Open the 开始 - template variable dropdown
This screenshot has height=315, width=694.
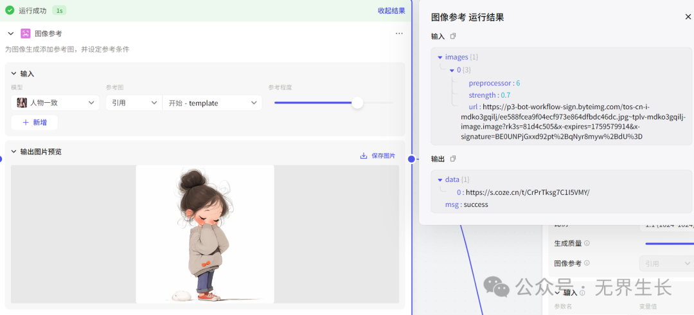coord(212,103)
